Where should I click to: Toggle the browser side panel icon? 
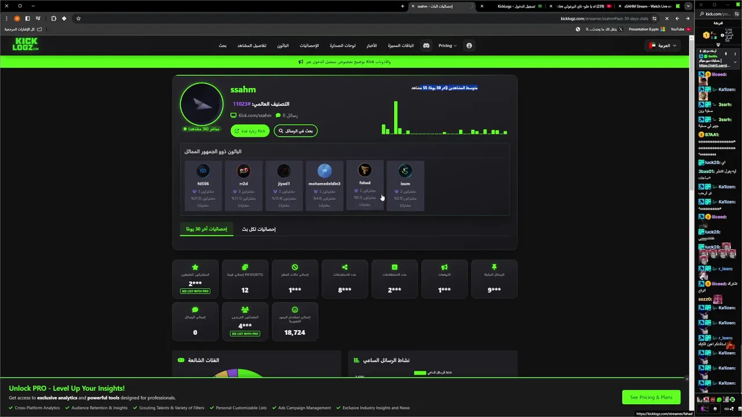pyautogui.click(x=27, y=19)
